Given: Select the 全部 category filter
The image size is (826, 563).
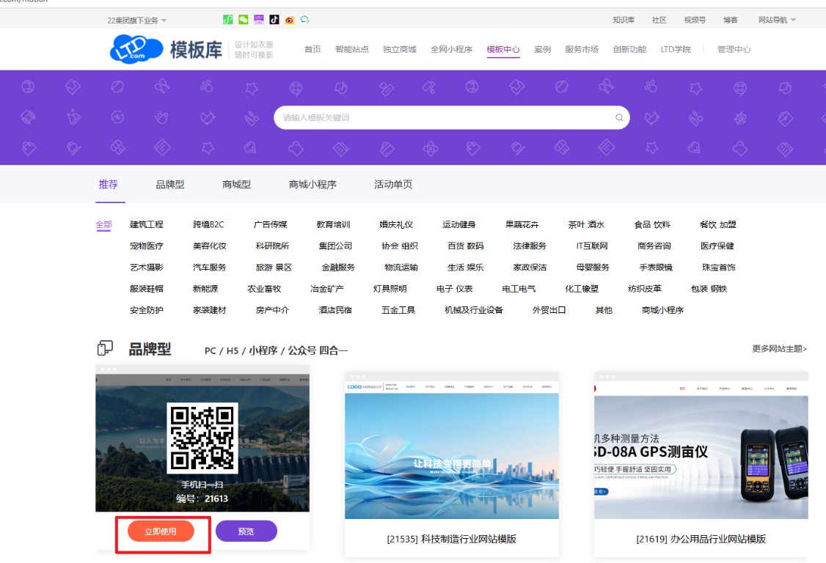Looking at the screenshot, I should [103, 225].
